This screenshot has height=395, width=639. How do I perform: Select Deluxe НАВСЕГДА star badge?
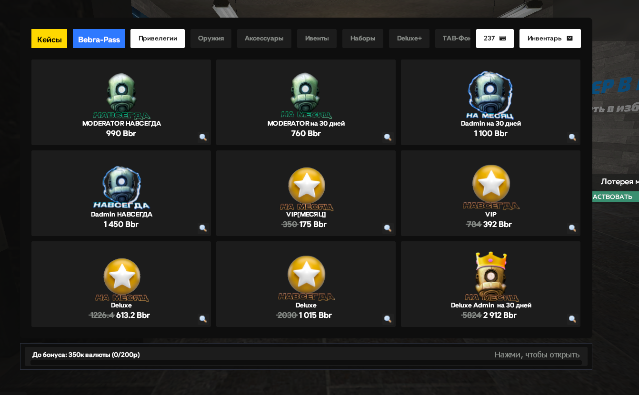click(306, 278)
